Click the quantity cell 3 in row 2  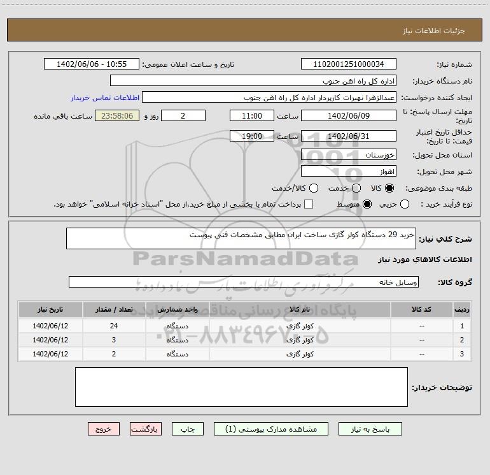(x=114, y=340)
